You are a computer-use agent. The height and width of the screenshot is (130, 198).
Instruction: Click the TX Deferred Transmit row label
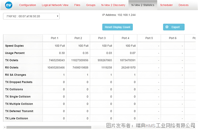(x=19, y=111)
